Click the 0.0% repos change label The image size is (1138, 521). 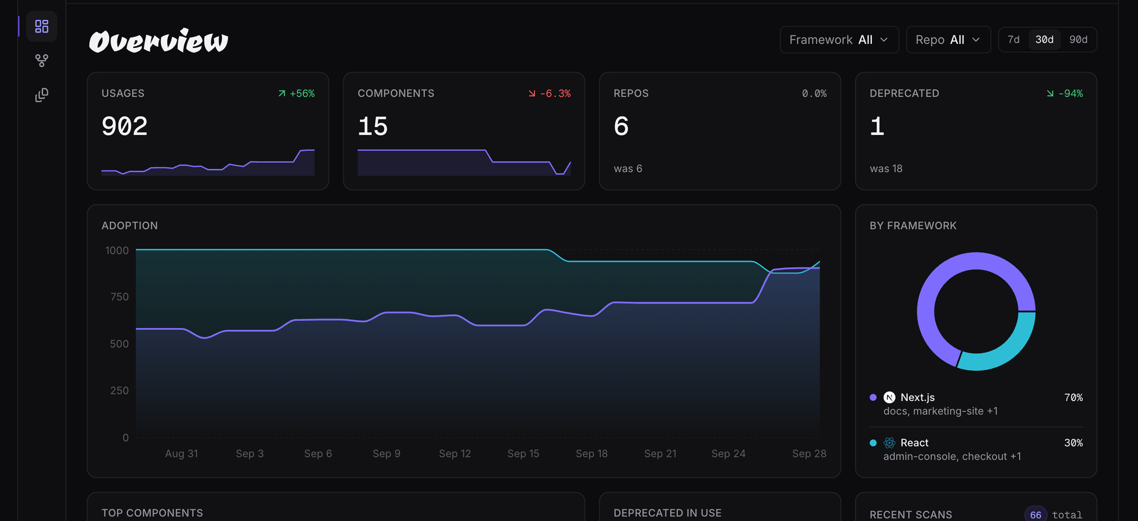[x=814, y=93]
